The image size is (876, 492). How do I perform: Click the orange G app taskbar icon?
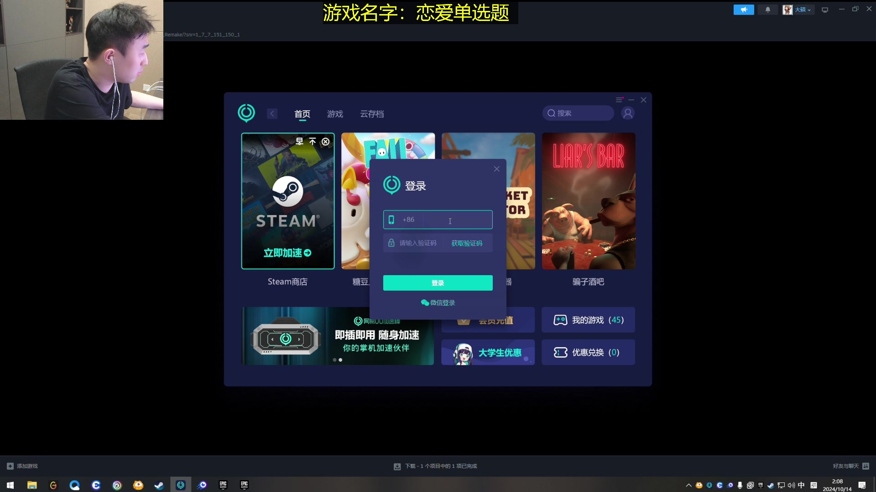(x=53, y=485)
